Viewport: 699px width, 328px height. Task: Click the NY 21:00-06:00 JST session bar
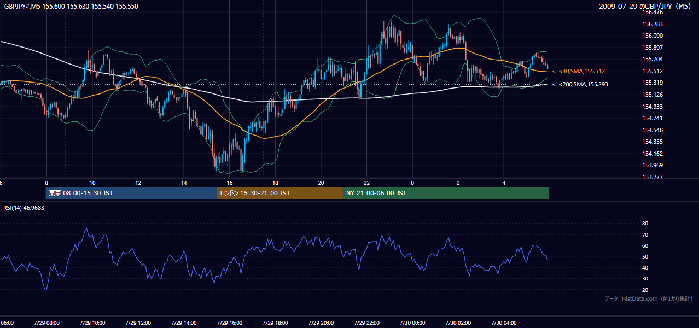[446, 193]
